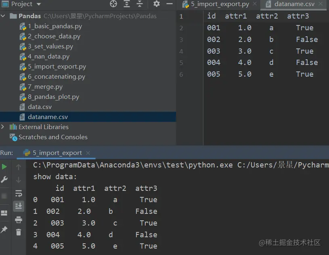Screen dimensions: 329x255
Task: Click Up the Stack Trace arrow
Action: (19, 167)
